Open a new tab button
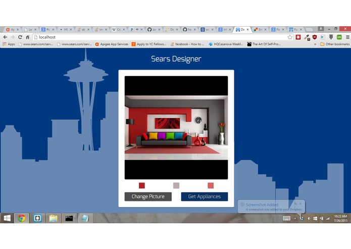Viewport: 351px width, 249px height. tap(309, 29)
